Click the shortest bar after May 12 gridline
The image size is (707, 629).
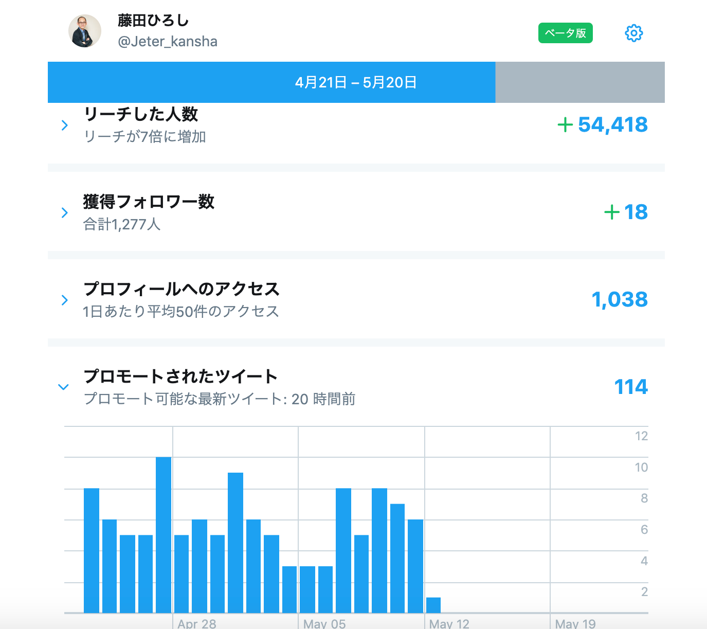pyautogui.click(x=433, y=605)
